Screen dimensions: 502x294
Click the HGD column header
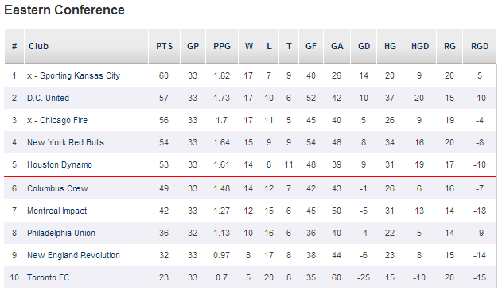(x=420, y=46)
